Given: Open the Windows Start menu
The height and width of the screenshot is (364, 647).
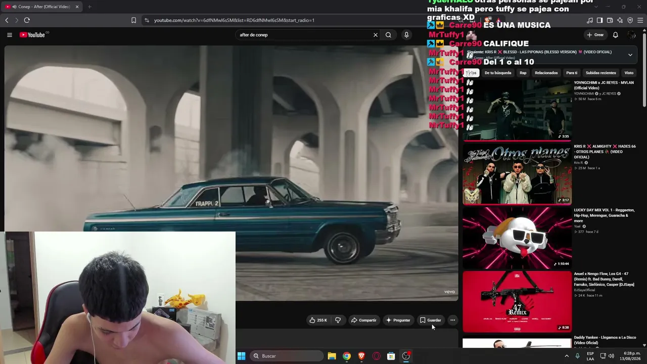Looking at the screenshot, I should (242, 356).
